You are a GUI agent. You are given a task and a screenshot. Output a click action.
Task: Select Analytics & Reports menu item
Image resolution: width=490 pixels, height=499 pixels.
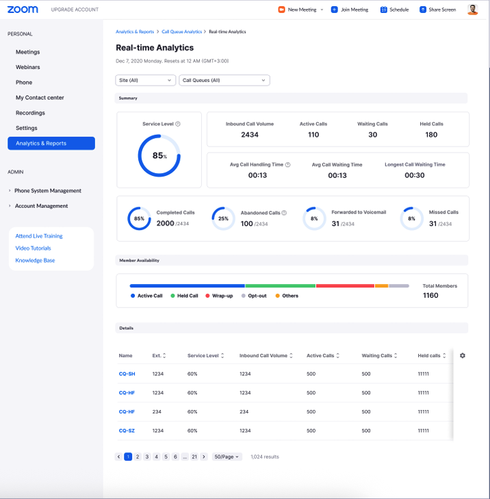point(51,143)
